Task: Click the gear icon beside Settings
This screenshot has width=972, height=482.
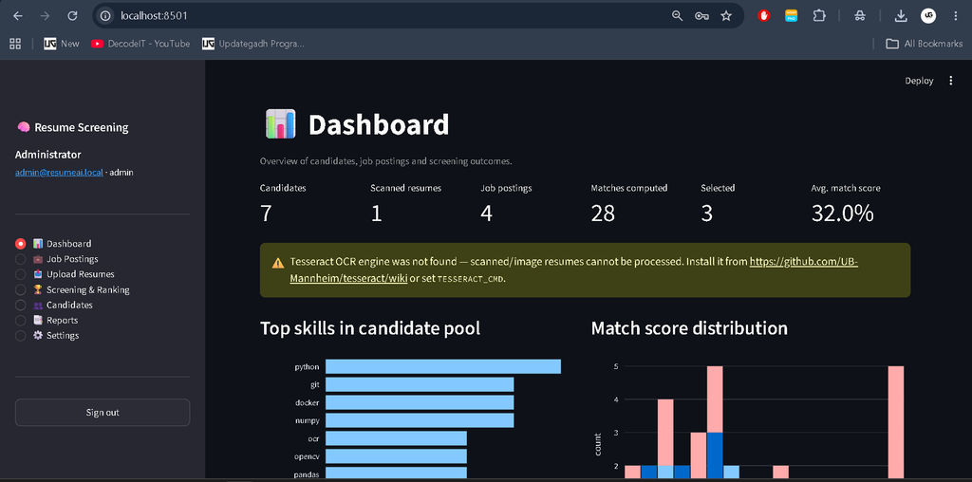Action: pyautogui.click(x=38, y=335)
